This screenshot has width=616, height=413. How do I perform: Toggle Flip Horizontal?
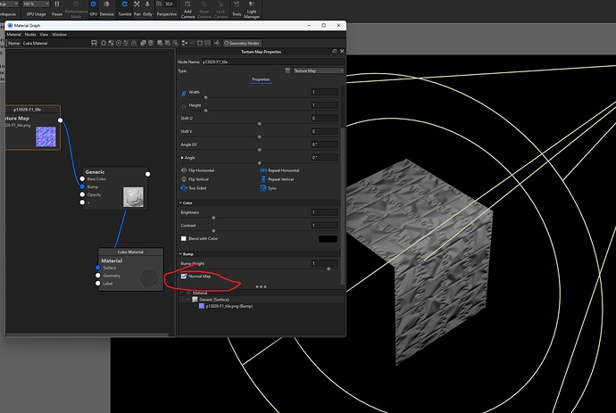tap(197, 170)
